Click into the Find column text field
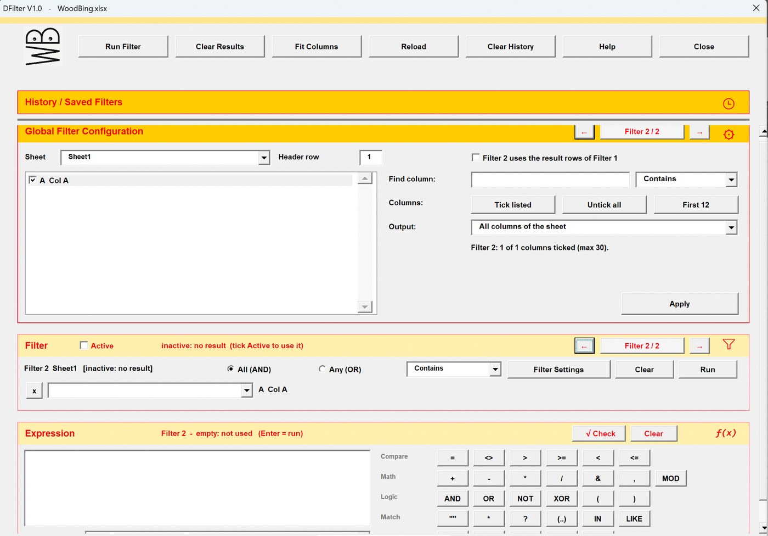 pyautogui.click(x=550, y=180)
